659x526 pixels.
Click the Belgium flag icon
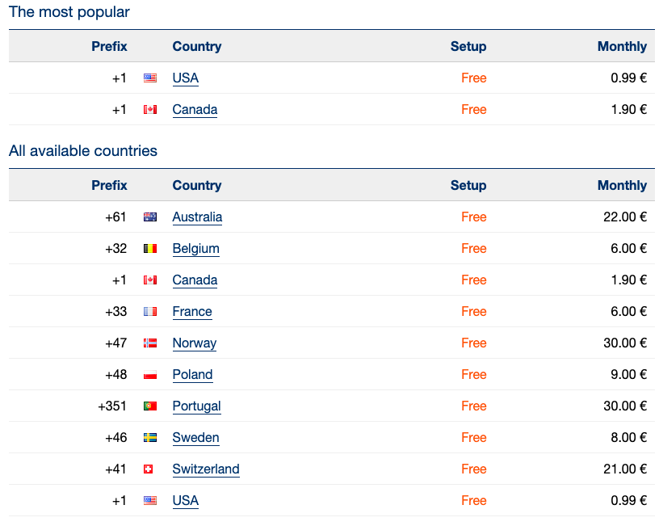[x=150, y=249]
